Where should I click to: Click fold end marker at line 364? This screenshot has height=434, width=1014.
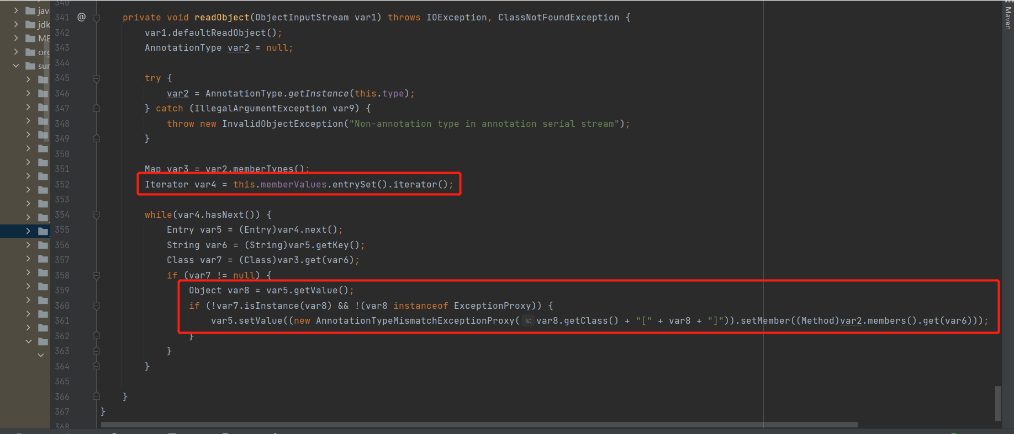pyautogui.click(x=97, y=366)
